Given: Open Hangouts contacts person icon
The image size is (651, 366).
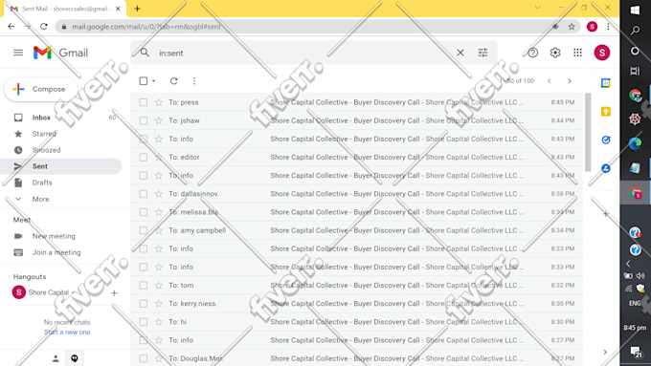Looking at the screenshot, I should [x=56, y=358].
